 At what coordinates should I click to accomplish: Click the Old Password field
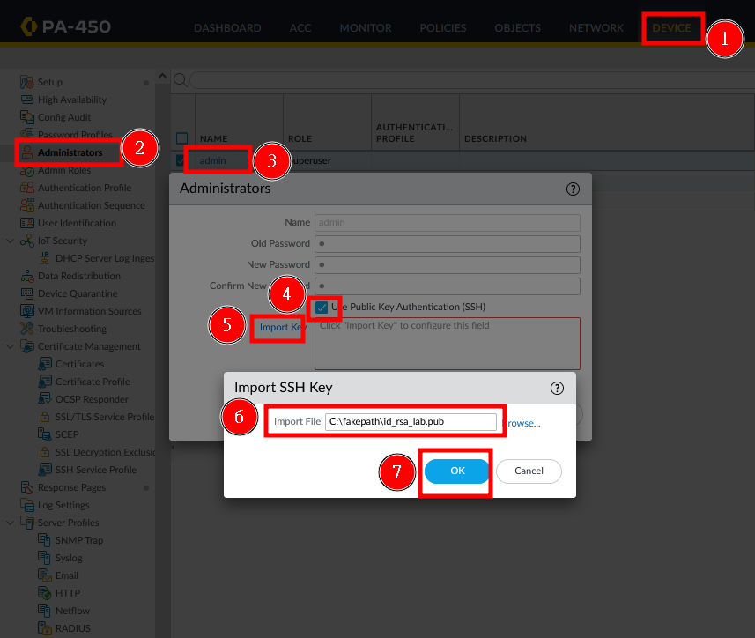click(448, 243)
